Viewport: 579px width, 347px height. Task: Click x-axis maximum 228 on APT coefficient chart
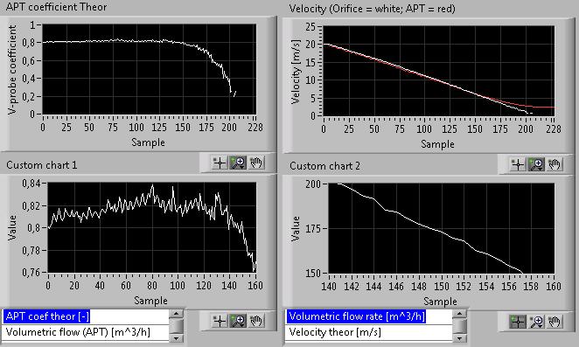255,128
